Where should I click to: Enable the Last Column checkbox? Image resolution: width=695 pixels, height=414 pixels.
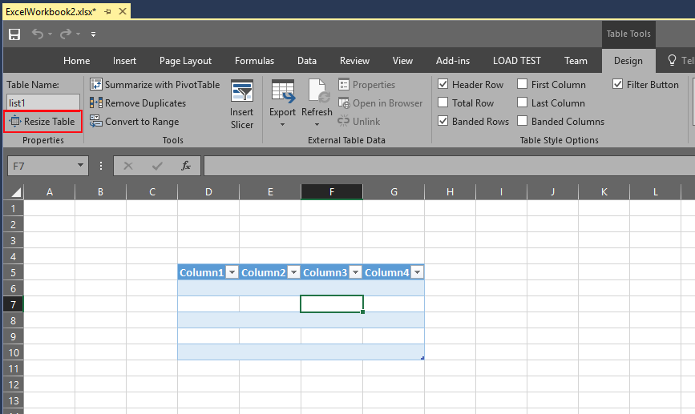522,102
